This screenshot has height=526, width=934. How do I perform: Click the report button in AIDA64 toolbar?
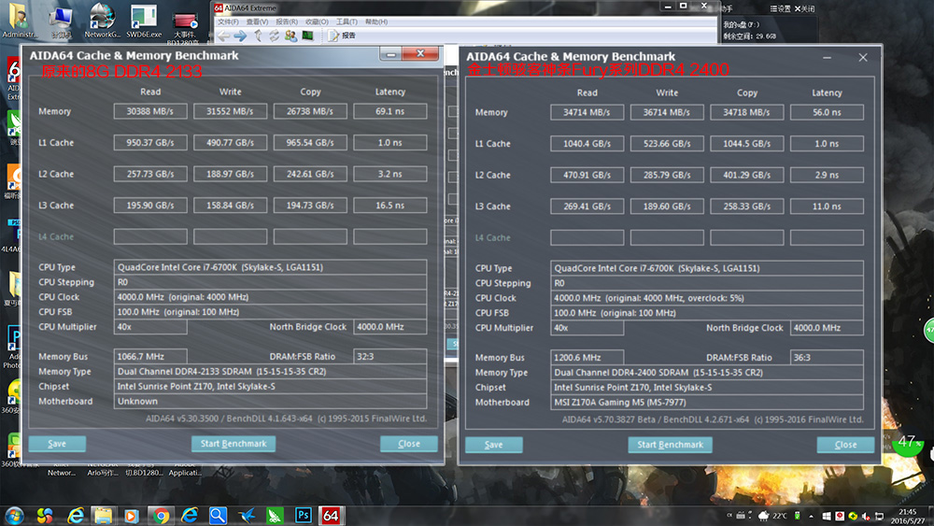tap(341, 36)
